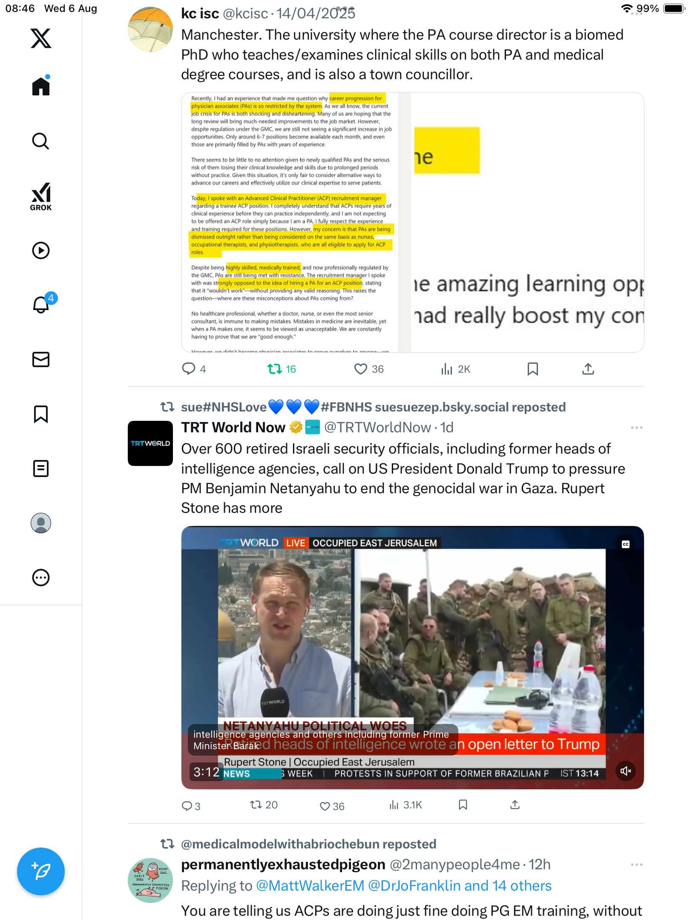Open the highlighted text image attachment

click(291, 222)
